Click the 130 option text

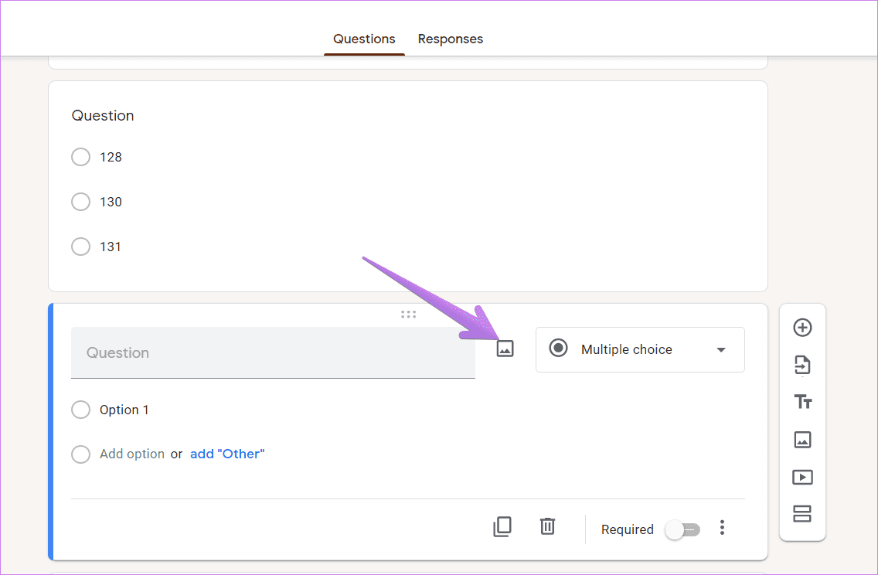pyautogui.click(x=111, y=202)
